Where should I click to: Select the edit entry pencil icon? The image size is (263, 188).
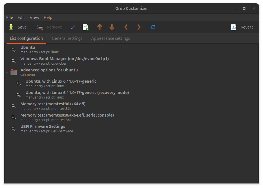(73, 27)
